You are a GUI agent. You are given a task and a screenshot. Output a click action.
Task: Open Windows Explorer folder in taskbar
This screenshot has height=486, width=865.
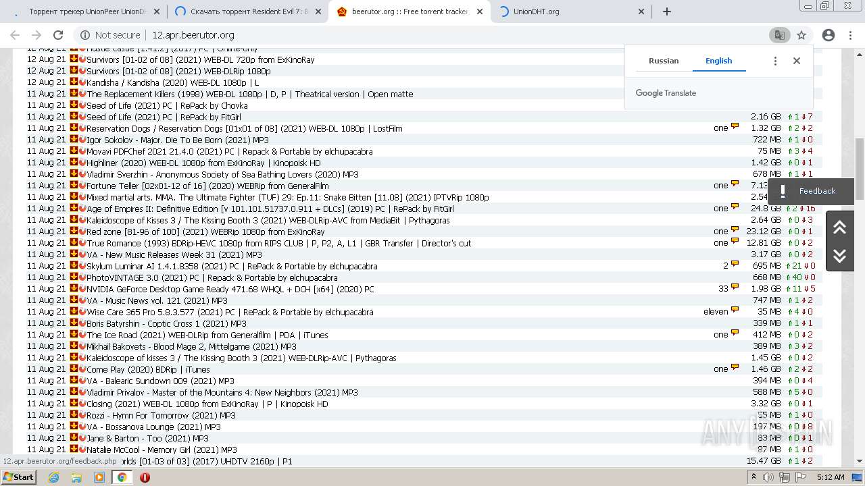coord(76,477)
